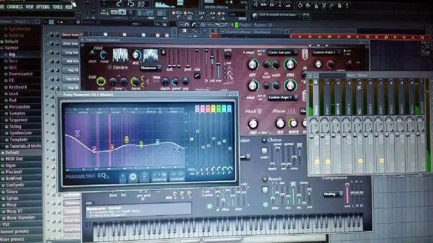Click the Harmor timbre 1 waveform thumbnail
This screenshot has height=243, width=433.
120,55
